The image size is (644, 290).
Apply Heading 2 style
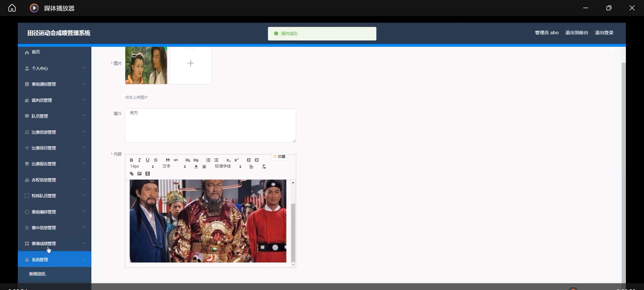tap(196, 160)
